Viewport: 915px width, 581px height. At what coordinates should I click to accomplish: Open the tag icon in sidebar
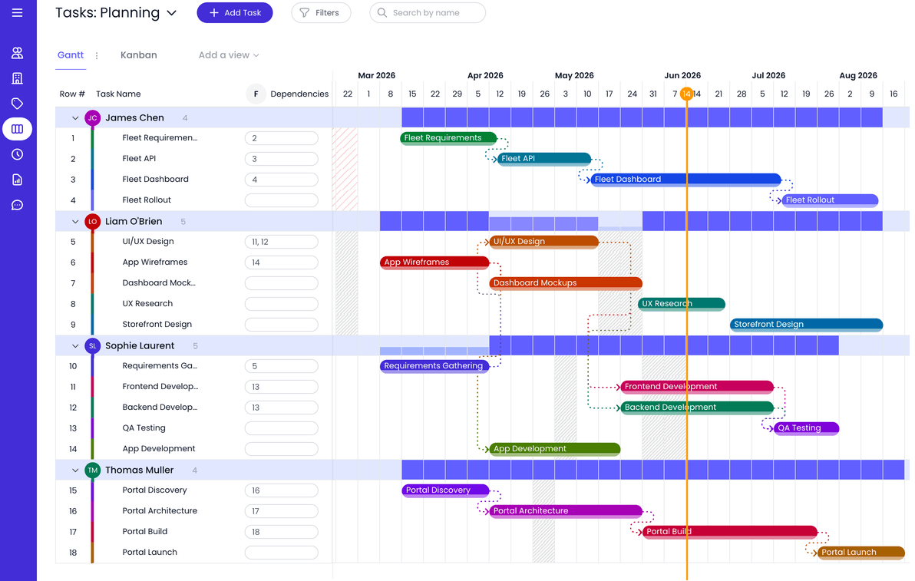18,104
